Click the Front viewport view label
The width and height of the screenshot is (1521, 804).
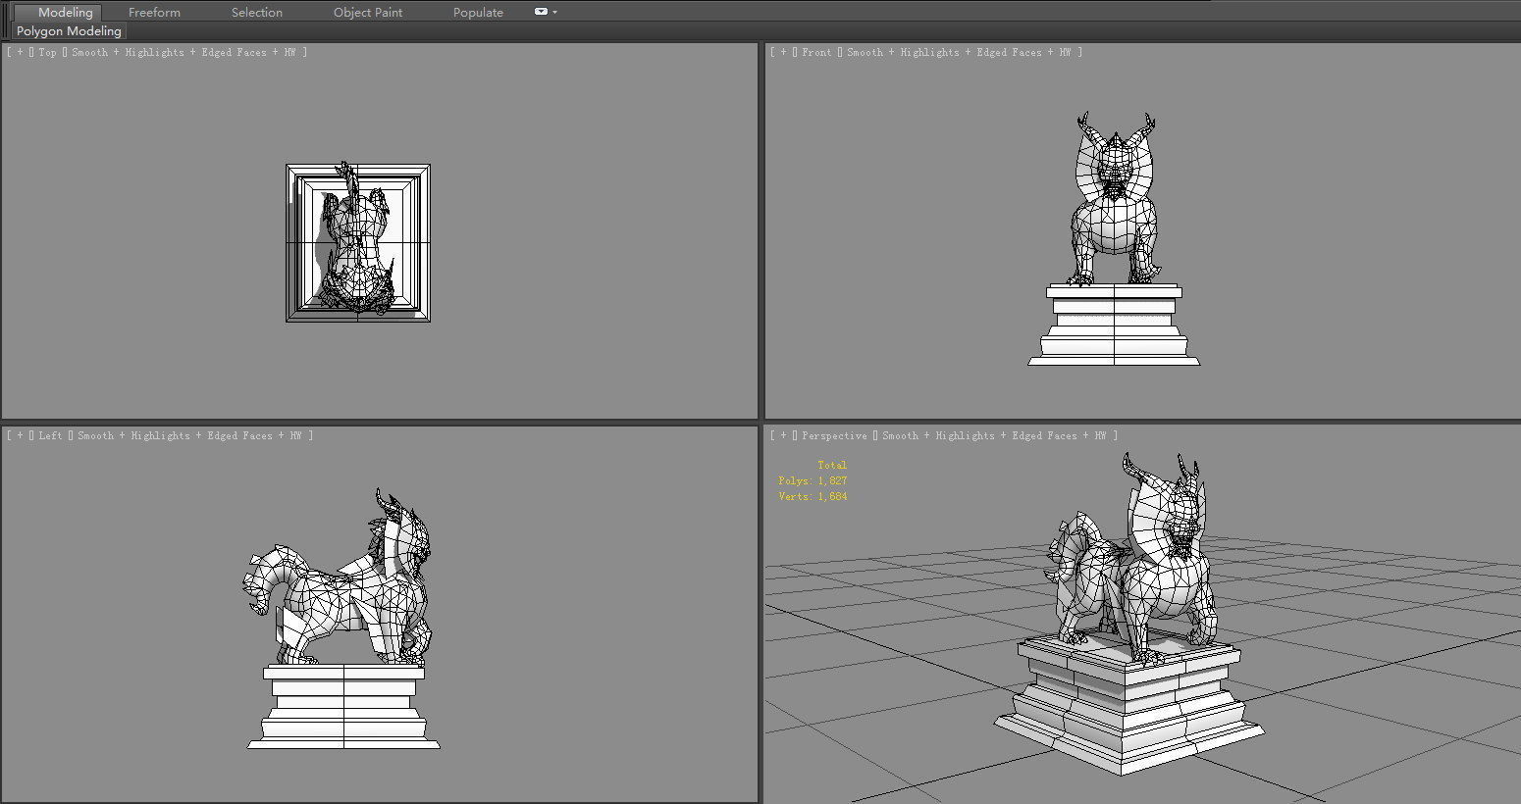(816, 53)
